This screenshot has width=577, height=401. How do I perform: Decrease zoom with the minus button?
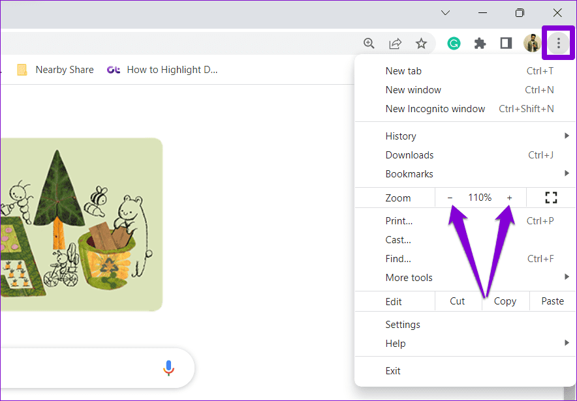click(450, 198)
